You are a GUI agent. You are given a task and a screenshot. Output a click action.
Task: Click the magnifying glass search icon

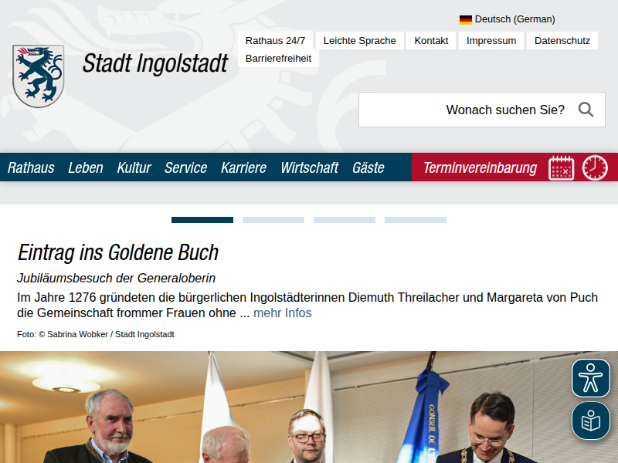pos(586,110)
